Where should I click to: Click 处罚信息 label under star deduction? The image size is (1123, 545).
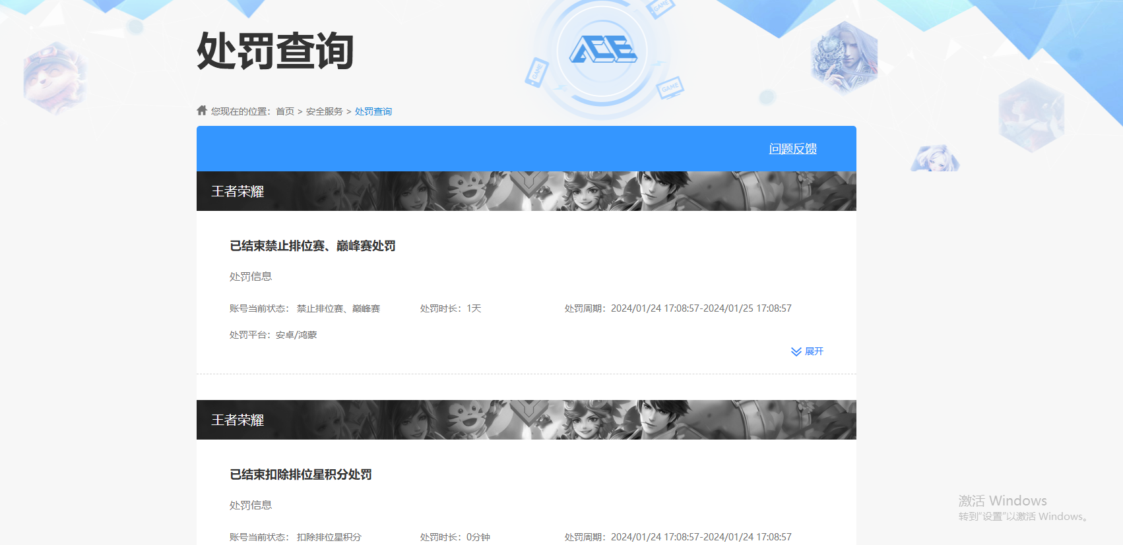pyautogui.click(x=251, y=505)
